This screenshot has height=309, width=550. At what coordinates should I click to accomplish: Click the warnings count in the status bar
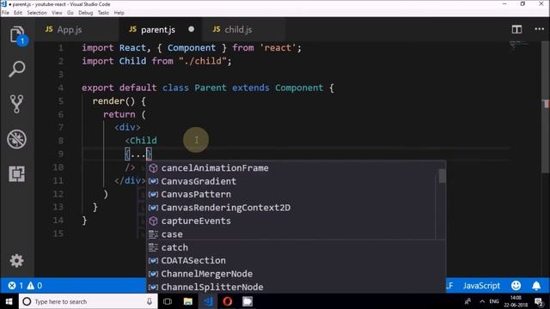[34, 286]
